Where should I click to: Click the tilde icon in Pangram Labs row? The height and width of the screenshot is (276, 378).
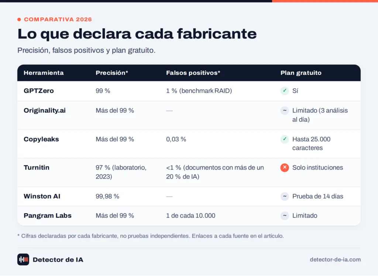coord(285,215)
